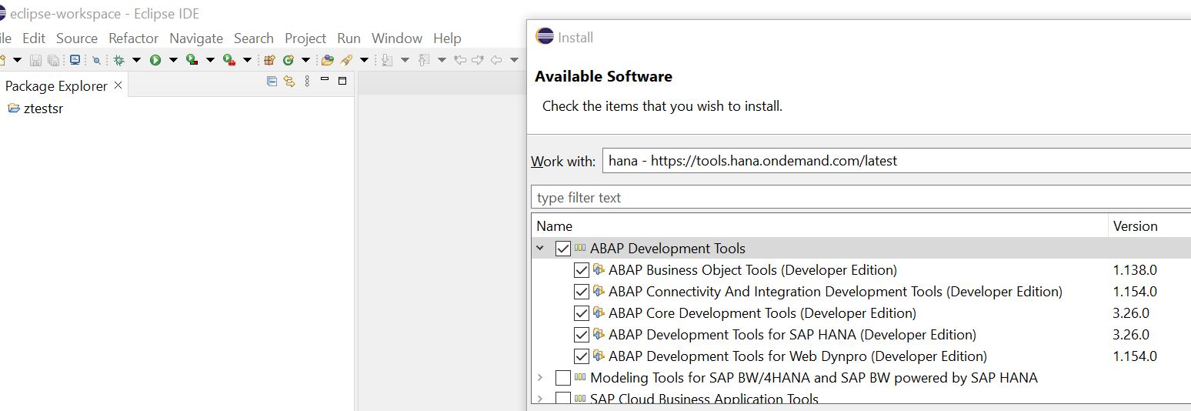
Task: Open the Back navigation history dropdown arrow
Action: pyautogui.click(x=514, y=60)
